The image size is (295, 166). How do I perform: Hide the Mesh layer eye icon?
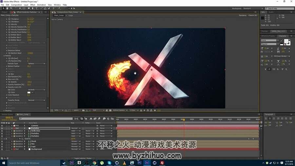(2, 141)
